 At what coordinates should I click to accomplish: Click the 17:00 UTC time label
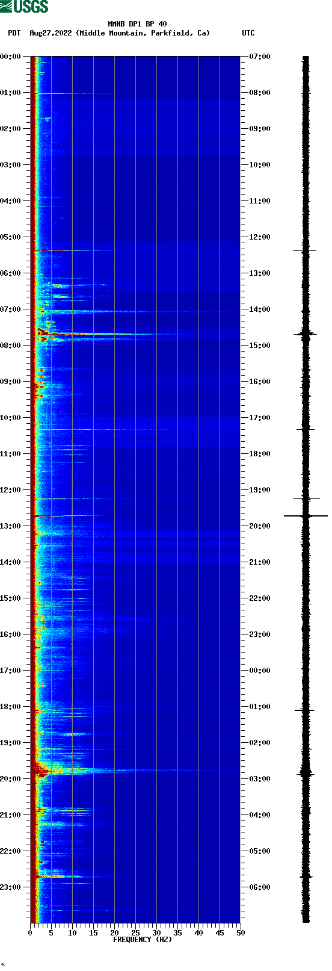260,418
